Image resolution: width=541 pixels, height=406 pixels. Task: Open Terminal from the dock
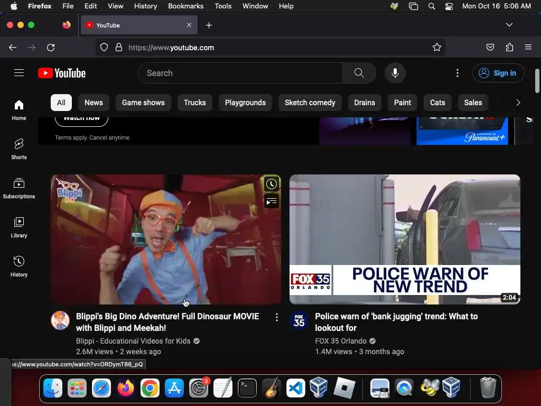[x=247, y=388]
